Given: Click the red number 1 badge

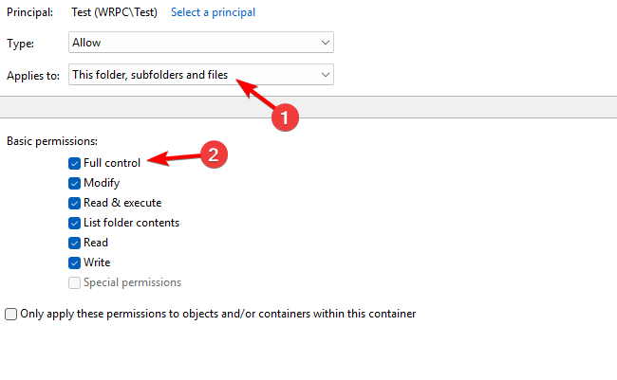Looking at the screenshot, I should pyautogui.click(x=286, y=118).
